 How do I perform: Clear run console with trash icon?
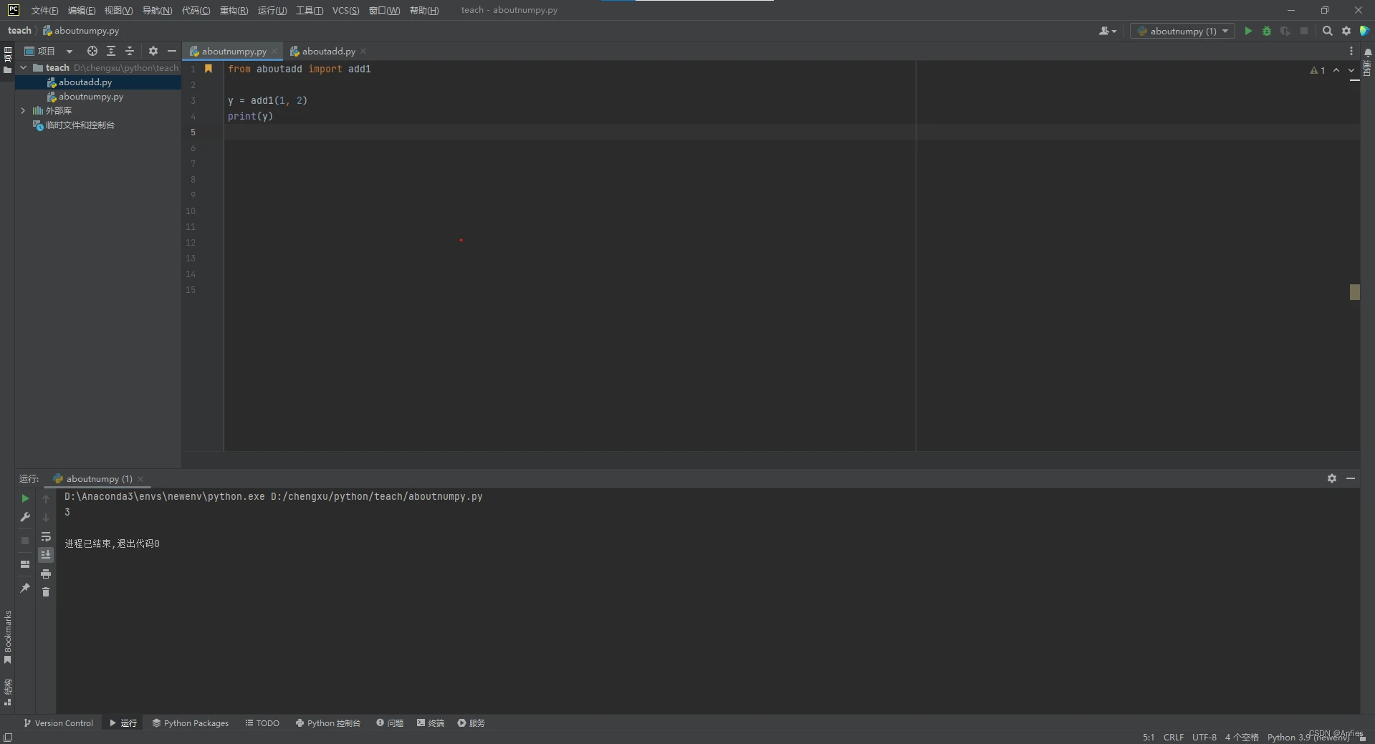tap(46, 592)
